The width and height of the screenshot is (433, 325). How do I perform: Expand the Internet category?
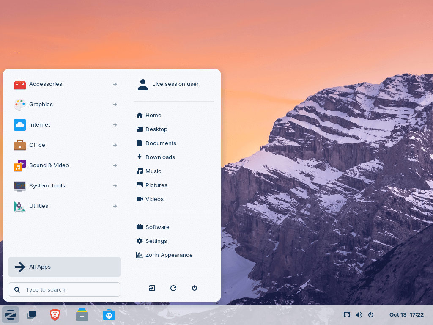pos(64,125)
